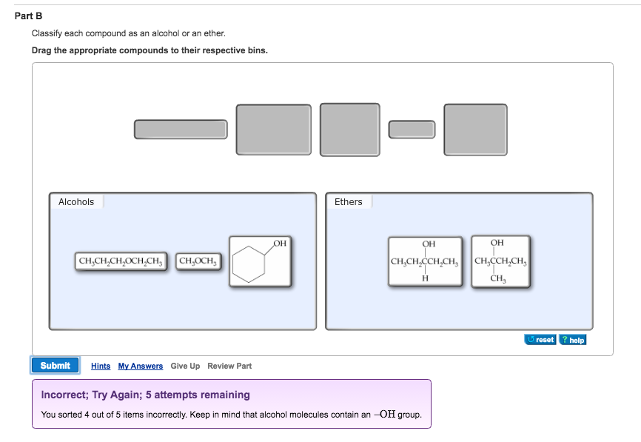The height and width of the screenshot is (442, 641).
Task: Click the Submit button's blue icon
Action: click(55, 365)
